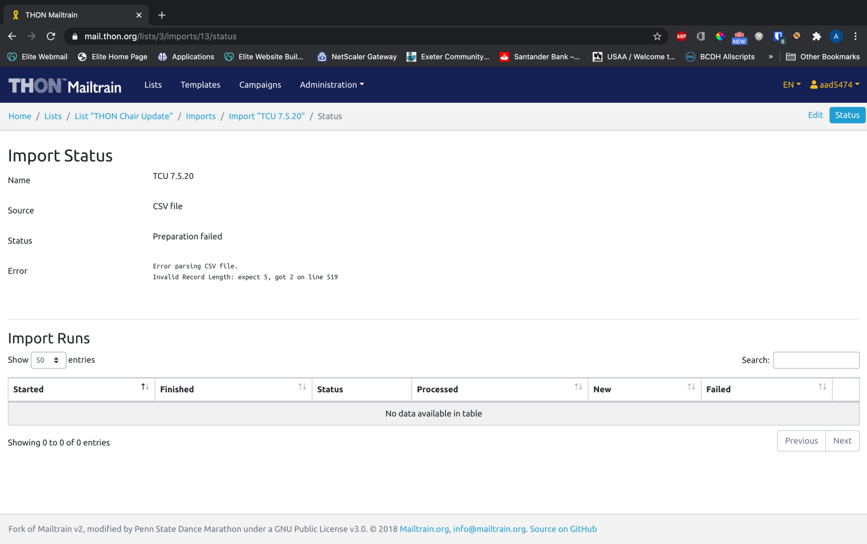Open Exeter Community bookmark

448,57
